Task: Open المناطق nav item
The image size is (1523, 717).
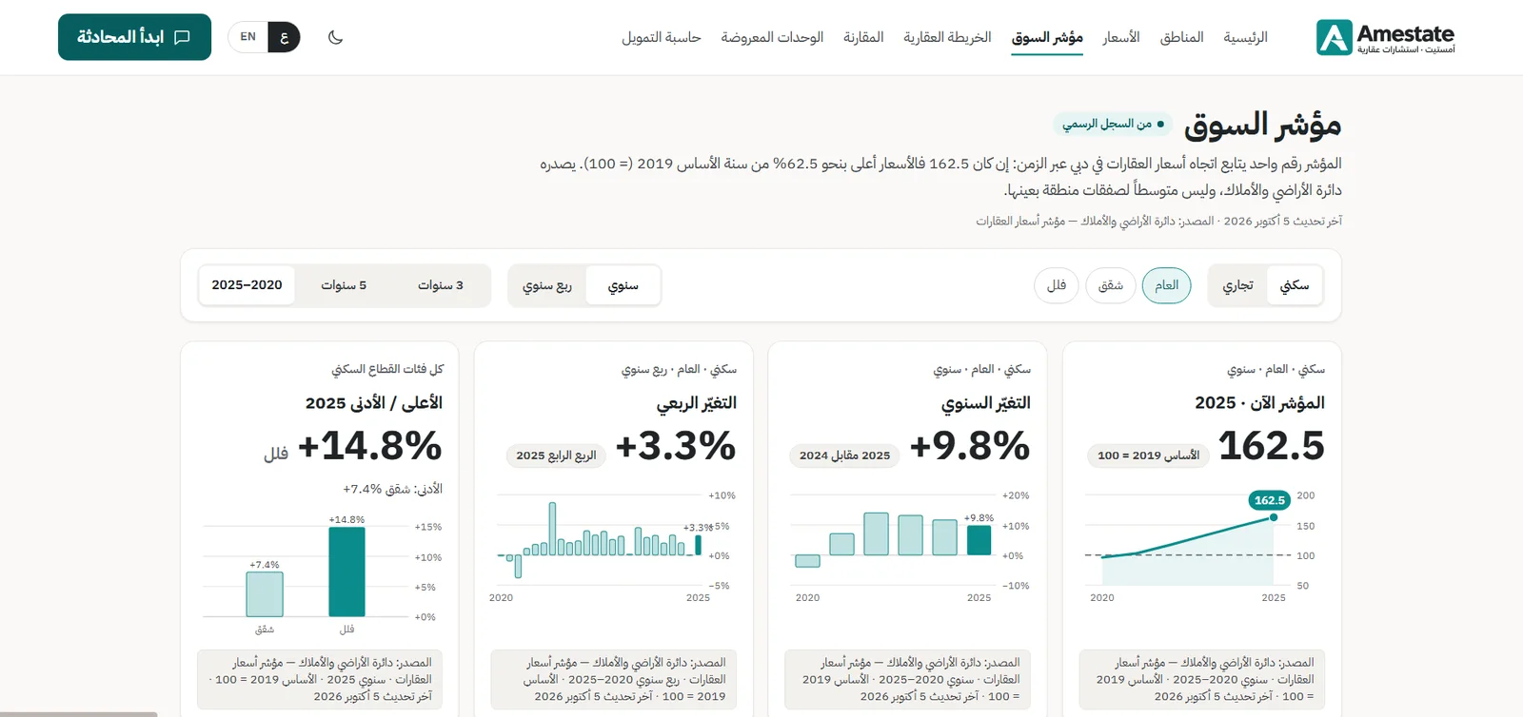Action: tap(1181, 37)
